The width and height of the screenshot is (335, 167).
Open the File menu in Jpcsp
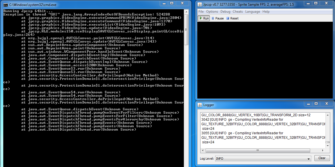pos(201,12)
